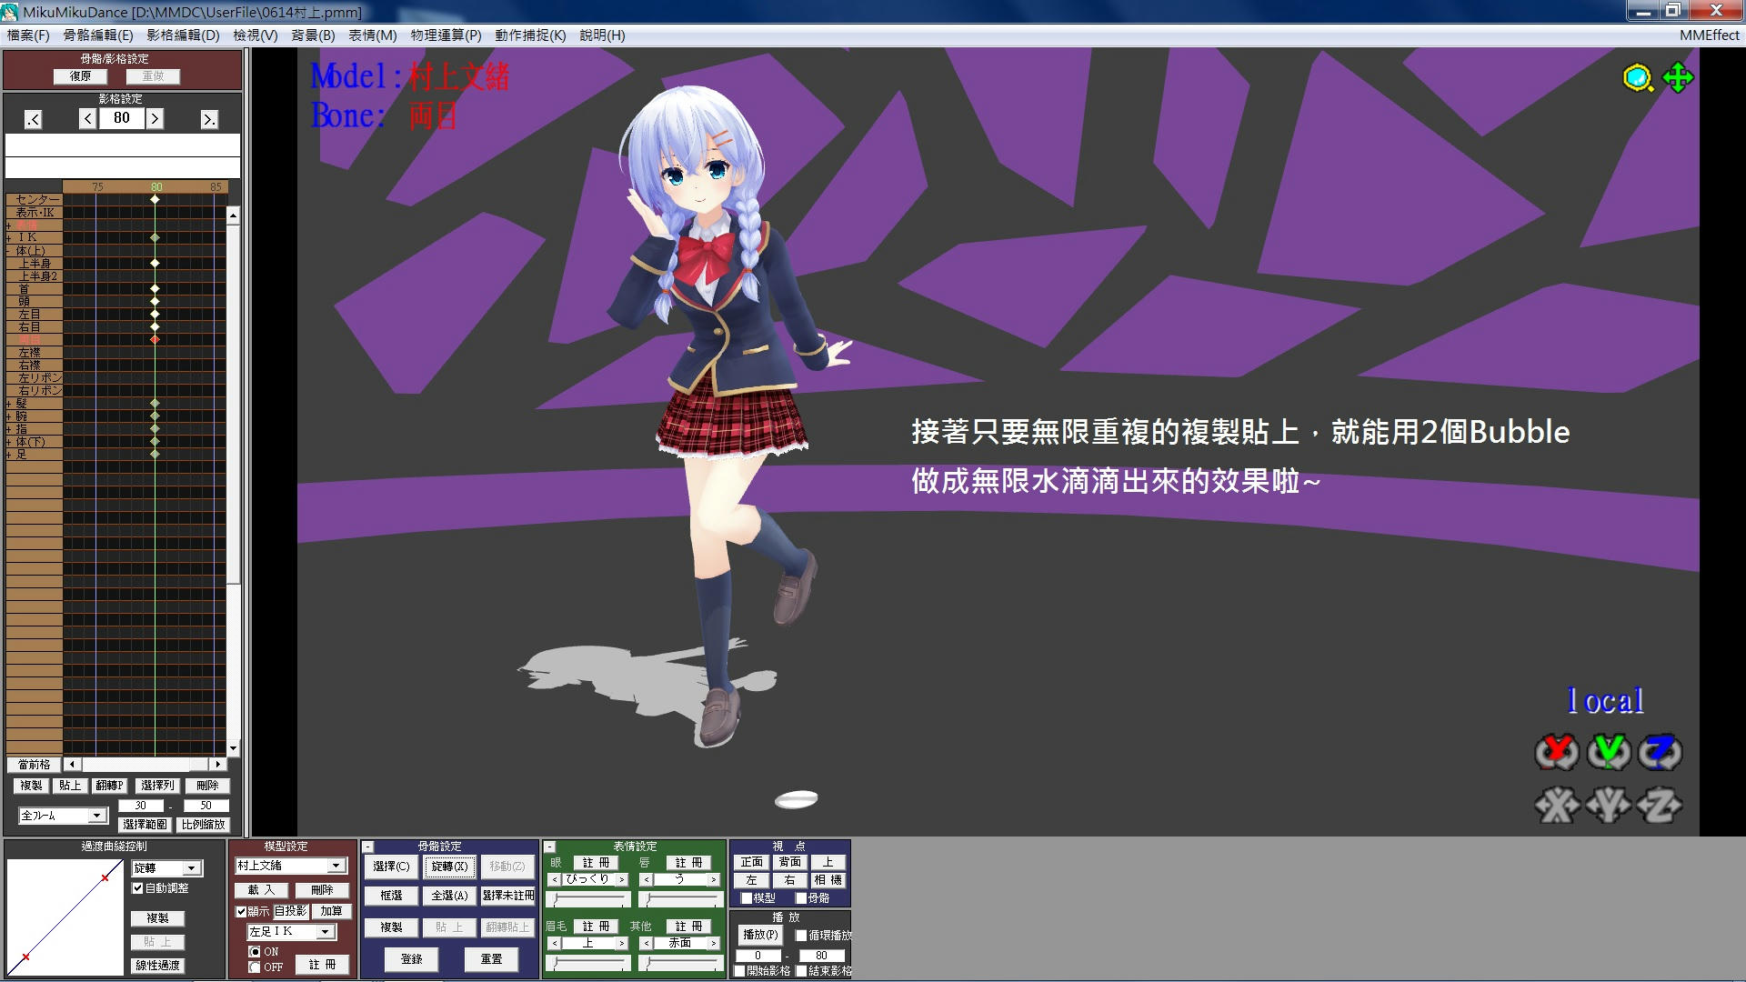1746x982 pixels.
Task: Click the red X-axis rotation icon
Action: [1557, 752]
